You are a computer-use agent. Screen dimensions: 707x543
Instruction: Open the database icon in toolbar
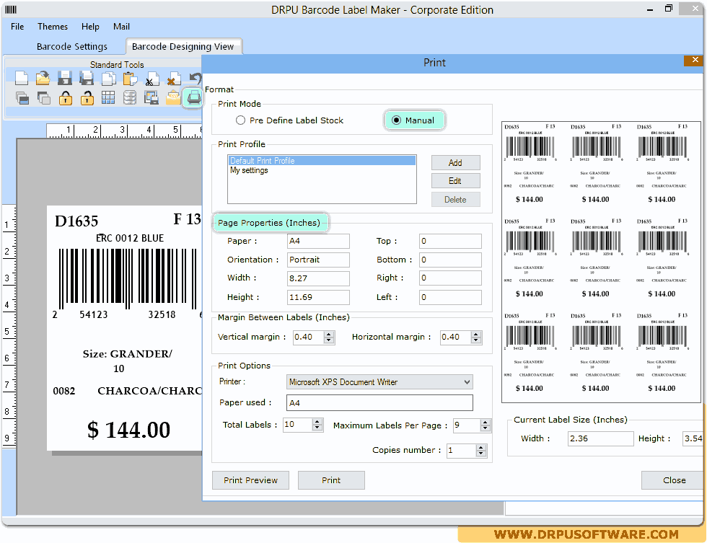130,97
